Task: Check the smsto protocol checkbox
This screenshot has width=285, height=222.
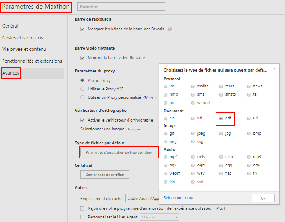Action: click(x=221, y=94)
